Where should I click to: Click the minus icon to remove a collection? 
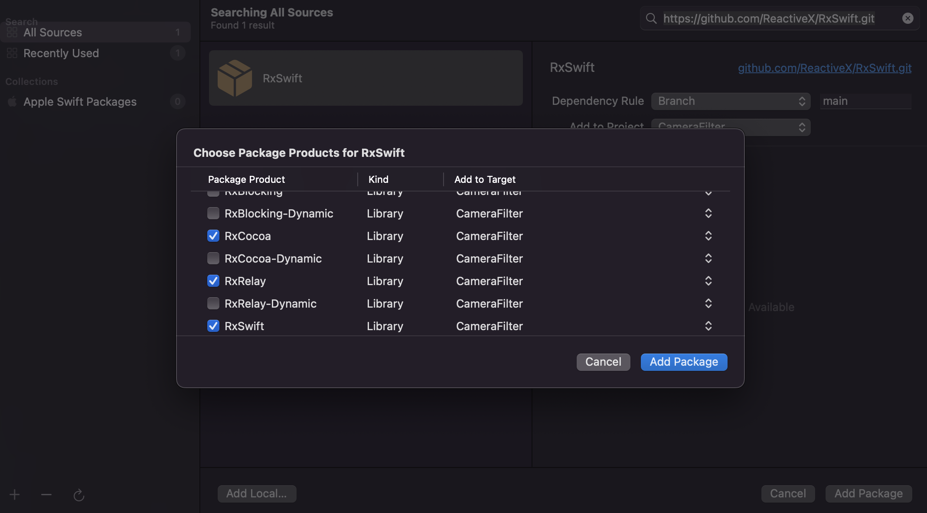46,494
